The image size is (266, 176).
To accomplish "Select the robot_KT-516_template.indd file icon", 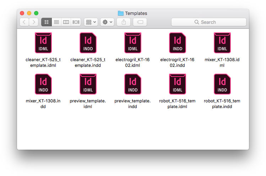I will pos(222,84).
